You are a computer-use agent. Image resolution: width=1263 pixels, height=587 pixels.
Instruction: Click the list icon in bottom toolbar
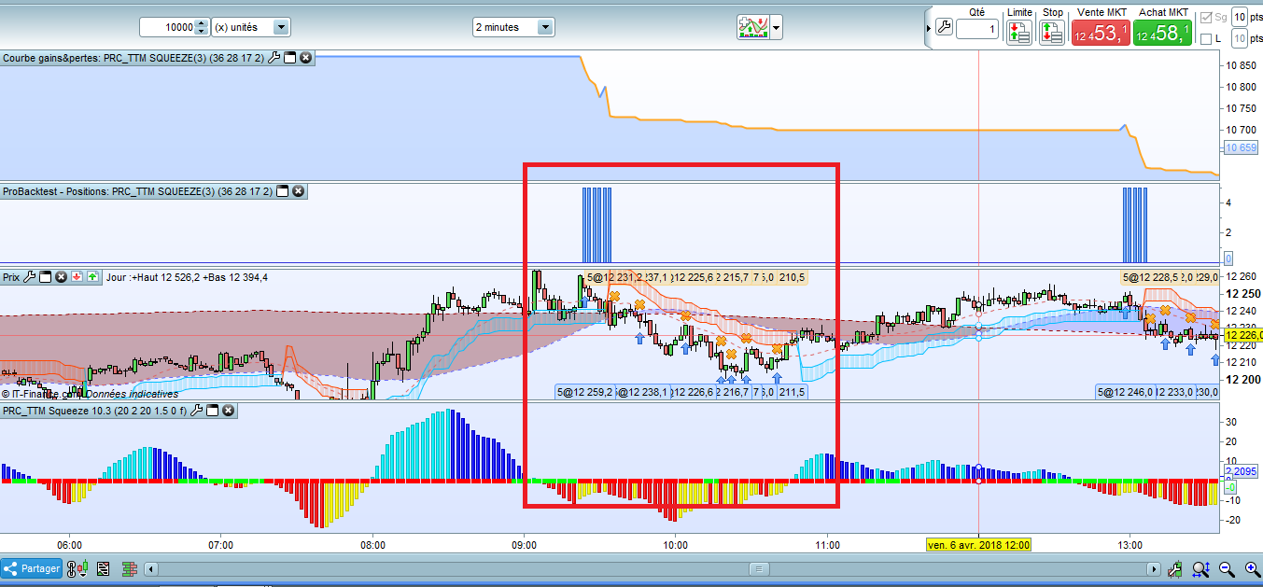pos(104,568)
